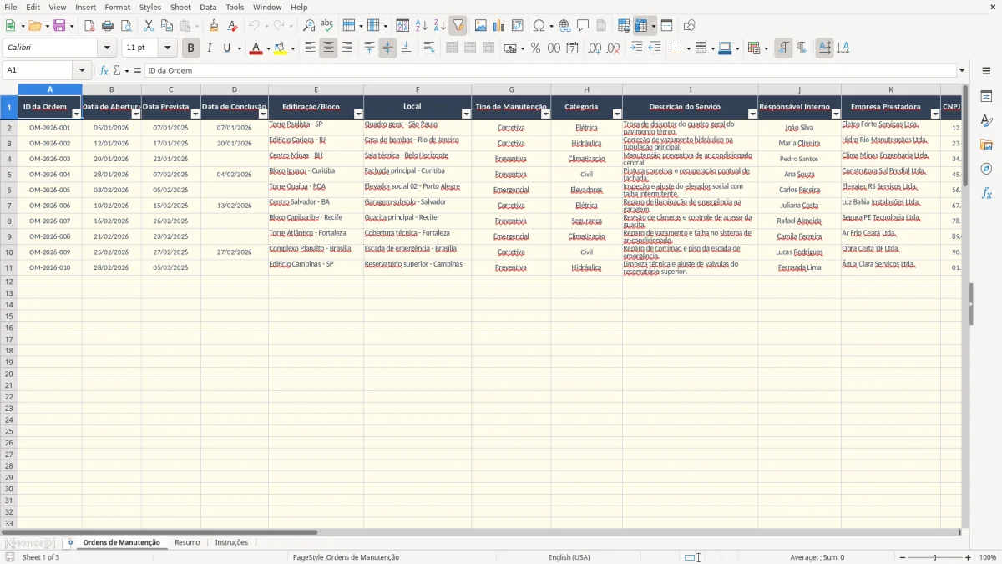The width and height of the screenshot is (1002, 564).
Task: Open filter dropdown for Empresa Prestadora
Action: click(x=934, y=114)
